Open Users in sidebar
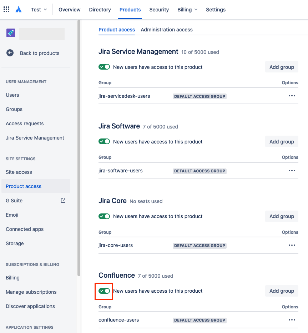Viewport: 308px width, 333px height. pos(12,95)
